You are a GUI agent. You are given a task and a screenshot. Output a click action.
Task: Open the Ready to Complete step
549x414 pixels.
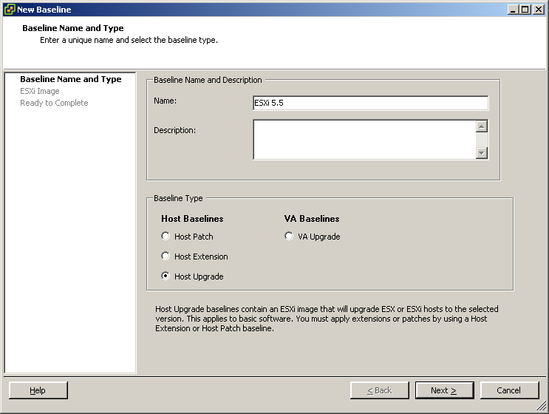pyautogui.click(x=53, y=103)
